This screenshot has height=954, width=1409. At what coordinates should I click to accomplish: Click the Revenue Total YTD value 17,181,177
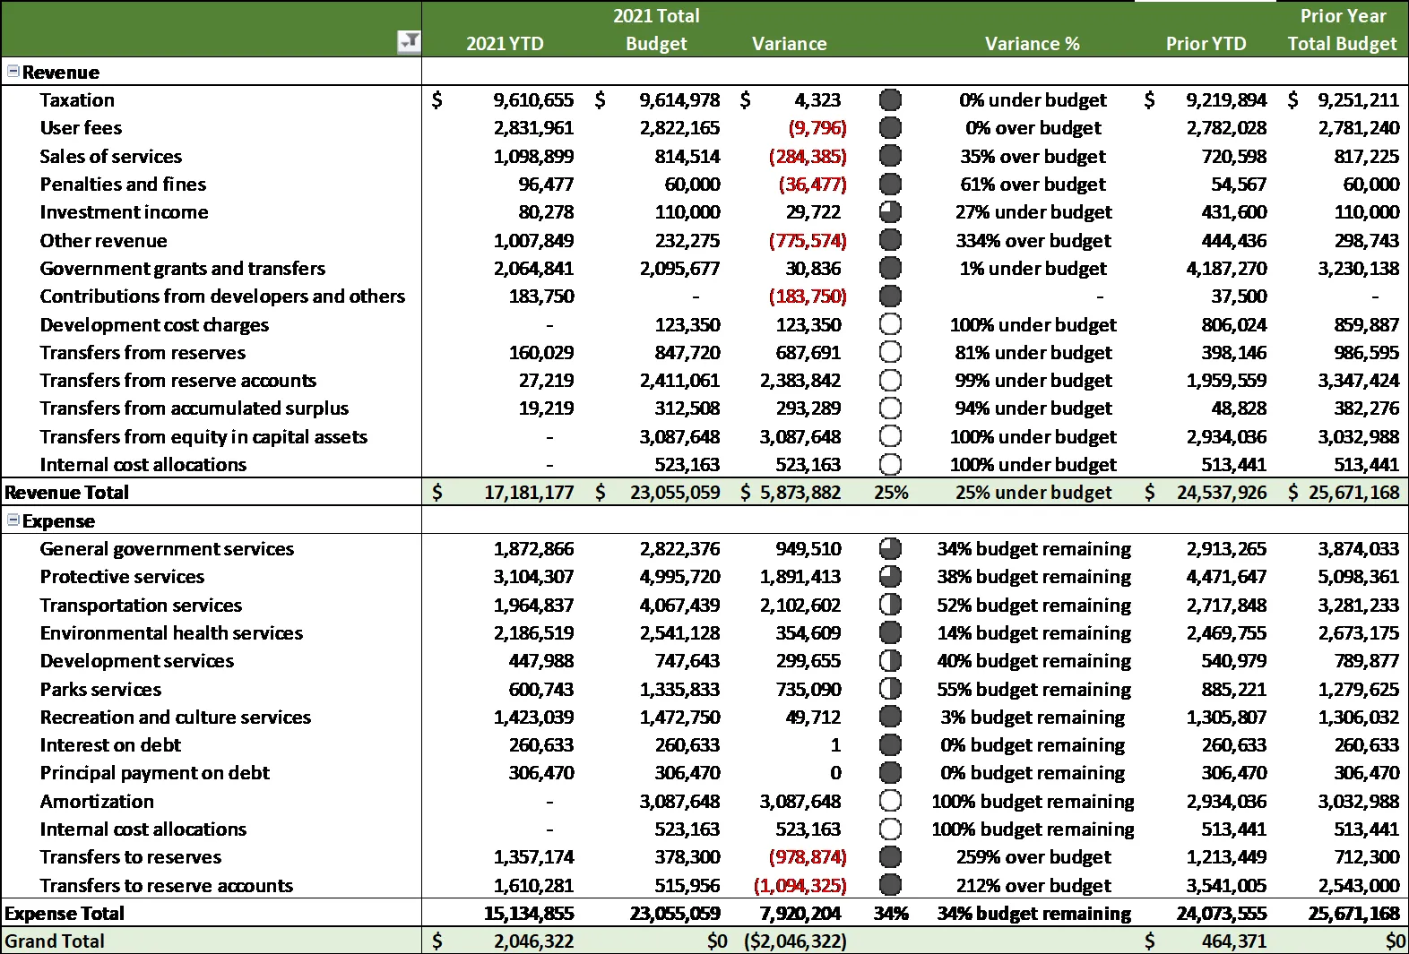[529, 492]
